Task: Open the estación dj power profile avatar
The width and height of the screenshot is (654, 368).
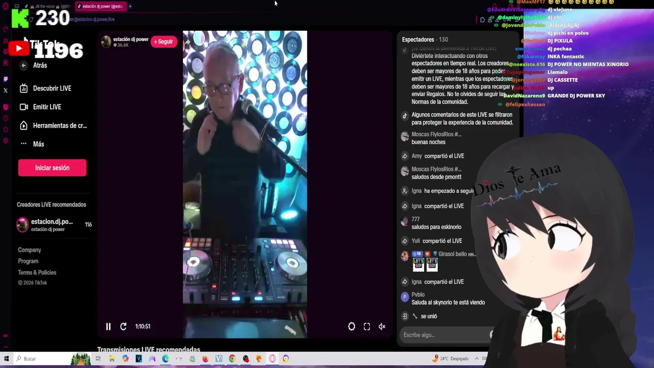Action: click(106, 42)
